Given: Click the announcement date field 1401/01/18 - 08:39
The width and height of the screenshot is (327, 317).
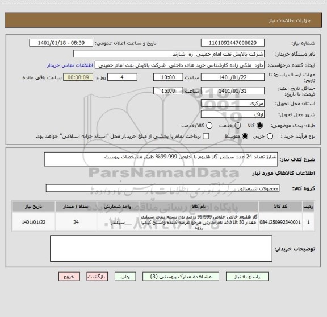Looking at the screenshot, I should 61,43.
